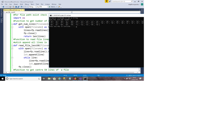Open the Windows Start menu

2,79
